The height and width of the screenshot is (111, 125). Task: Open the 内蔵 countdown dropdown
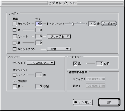(x=59, y=49)
